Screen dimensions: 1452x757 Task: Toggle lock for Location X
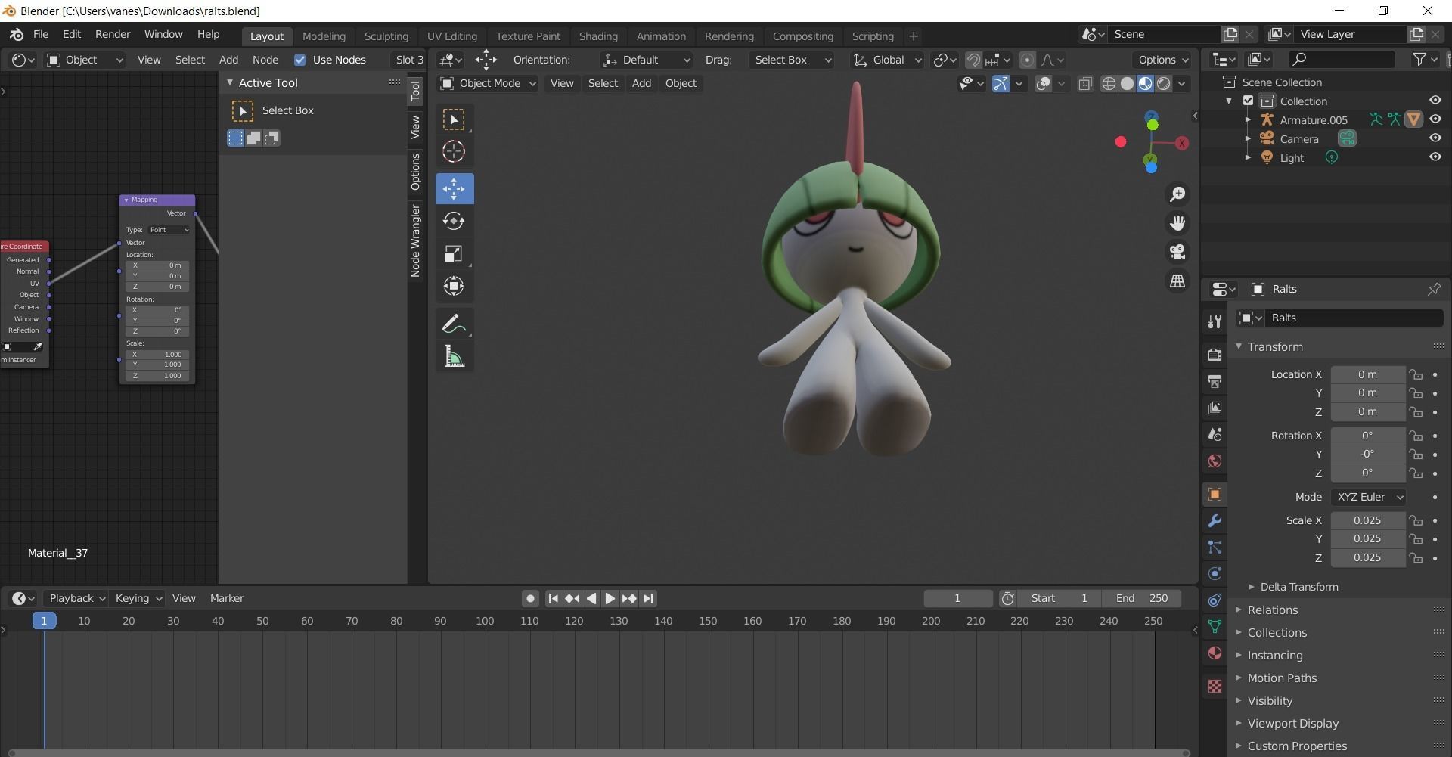[1416, 374]
